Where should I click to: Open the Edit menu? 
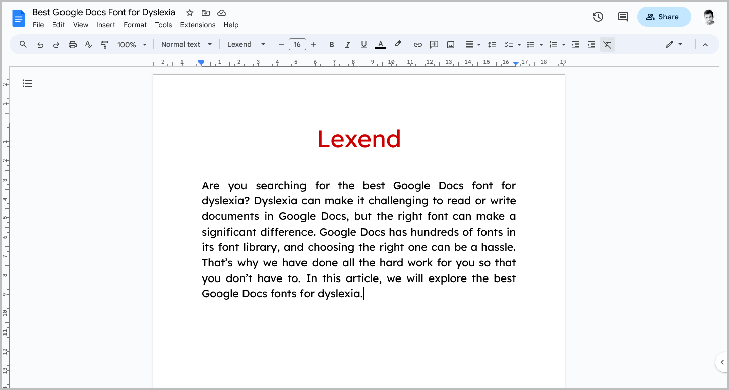[x=58, y=25]
